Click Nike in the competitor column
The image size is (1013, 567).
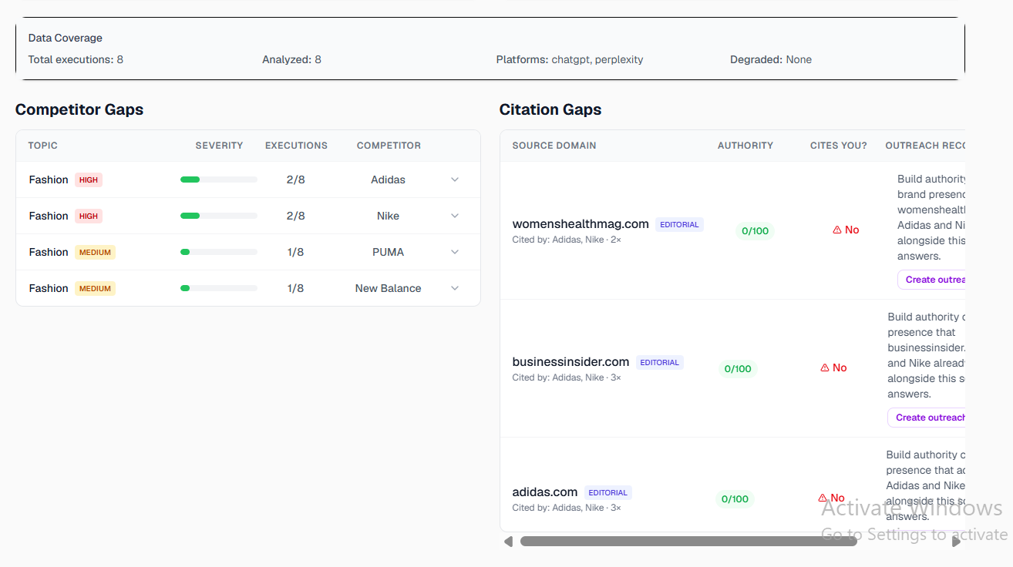(388, 216)
